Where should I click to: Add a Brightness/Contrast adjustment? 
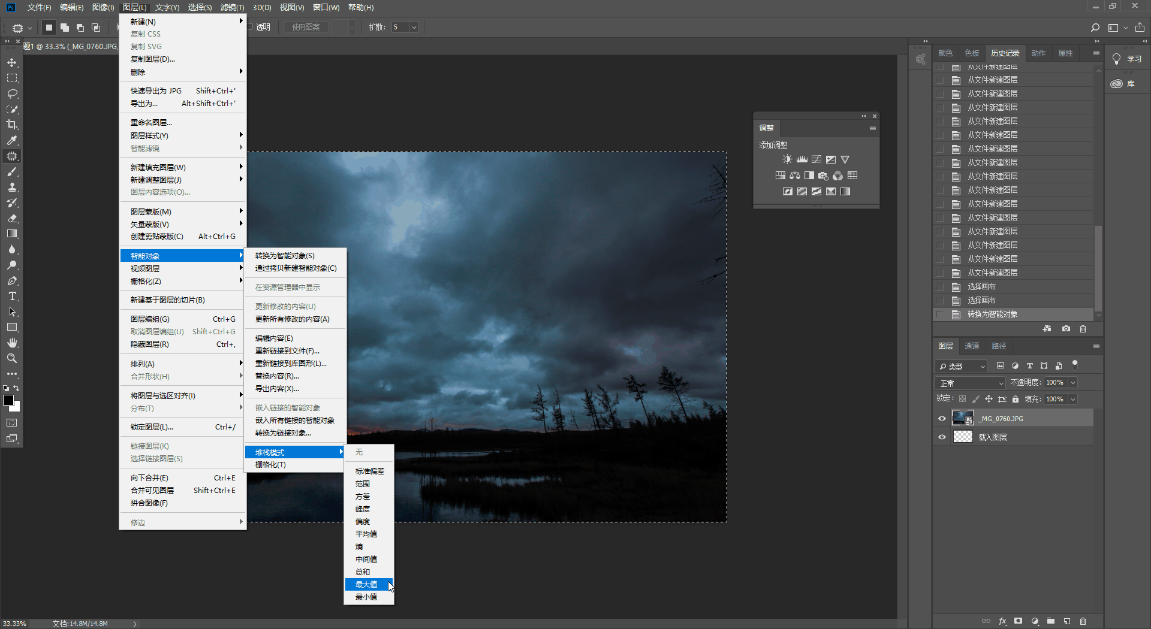787,159
